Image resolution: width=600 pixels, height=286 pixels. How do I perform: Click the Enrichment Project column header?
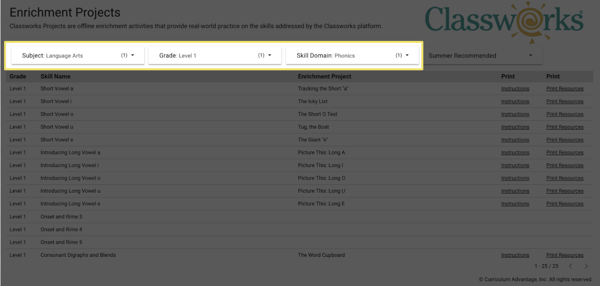tap(325, 76)
